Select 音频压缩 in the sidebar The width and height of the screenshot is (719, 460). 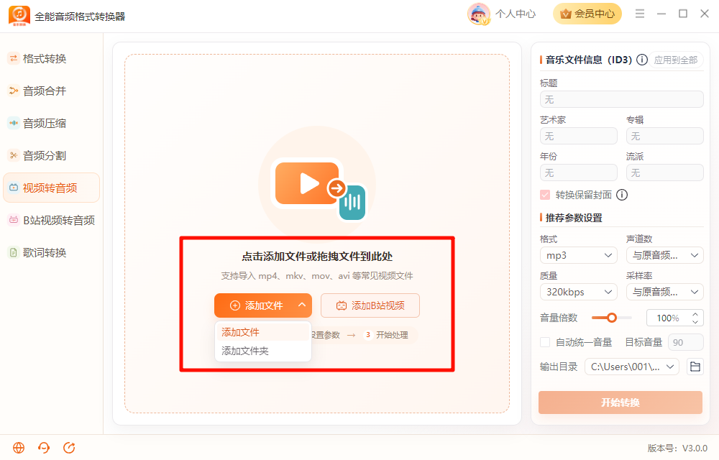[x=51, y=123]
